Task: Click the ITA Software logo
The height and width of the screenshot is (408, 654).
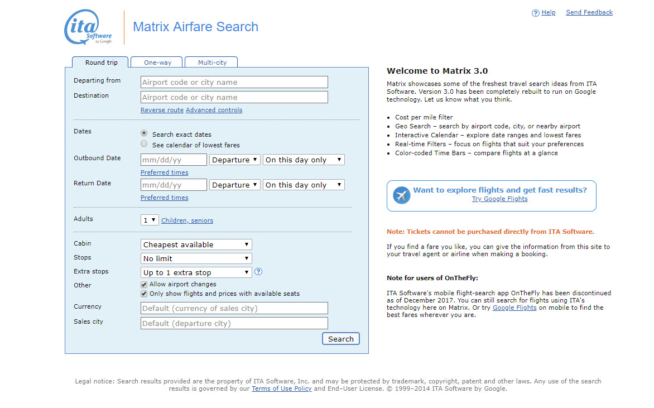Action: click(88, 27)
